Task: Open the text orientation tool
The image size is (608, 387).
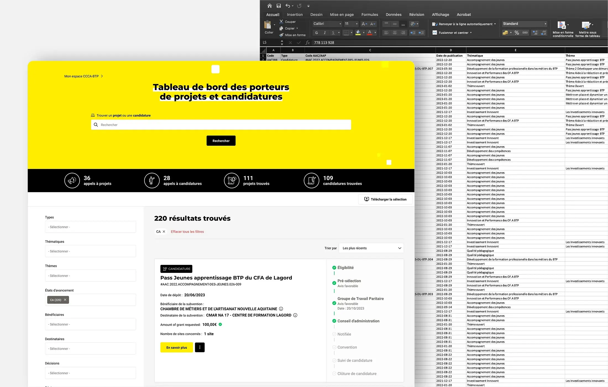Action: pos(413,24)
